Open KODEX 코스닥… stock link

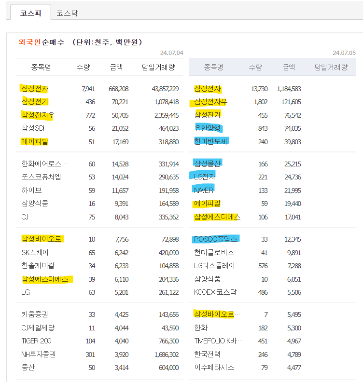(218, 292)
